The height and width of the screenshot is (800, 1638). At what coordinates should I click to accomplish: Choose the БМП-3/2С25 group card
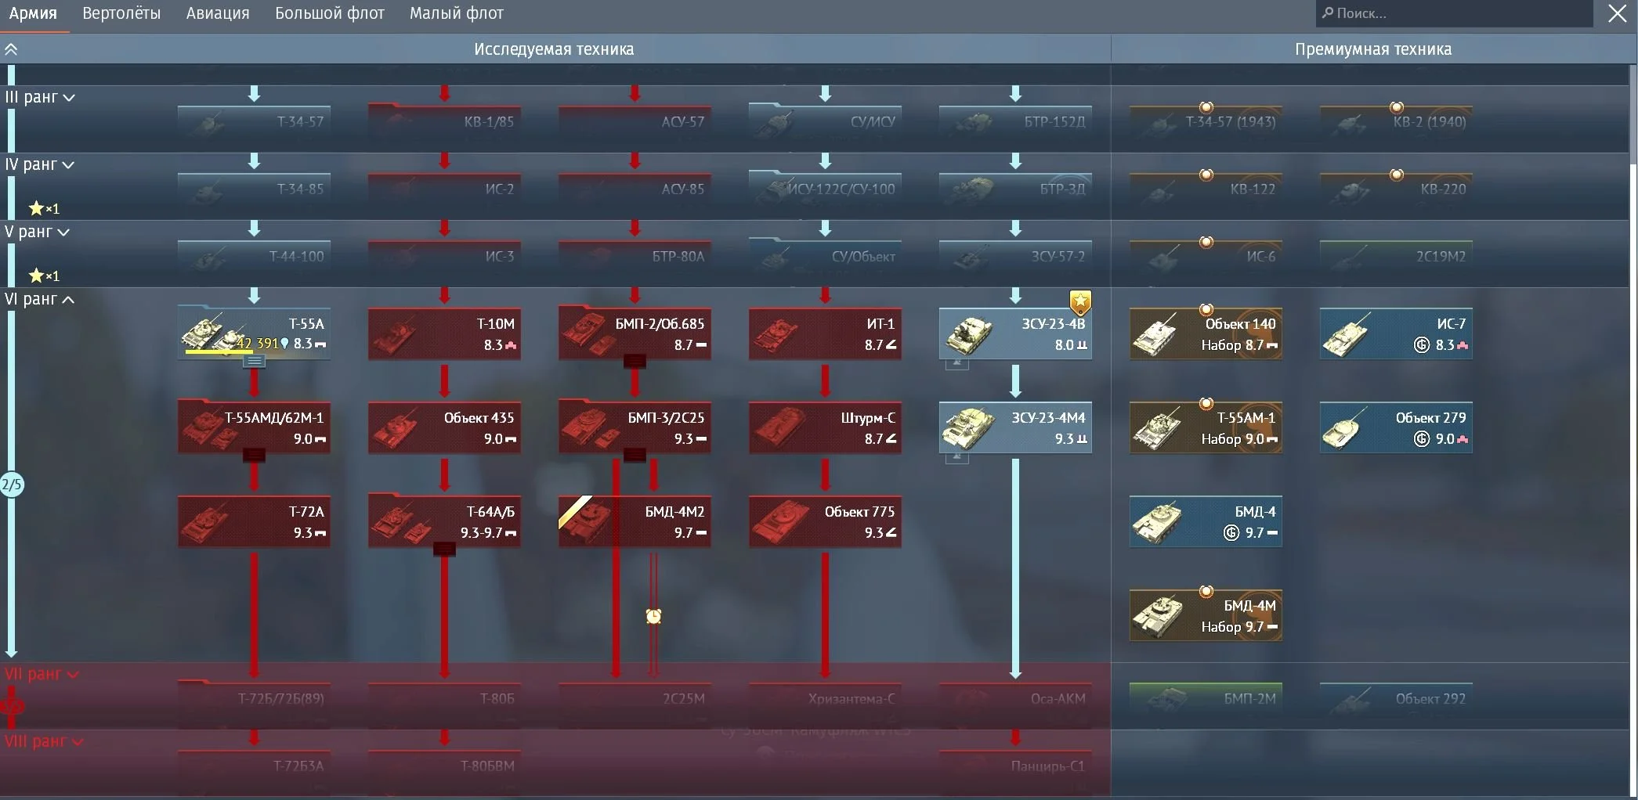635,427
